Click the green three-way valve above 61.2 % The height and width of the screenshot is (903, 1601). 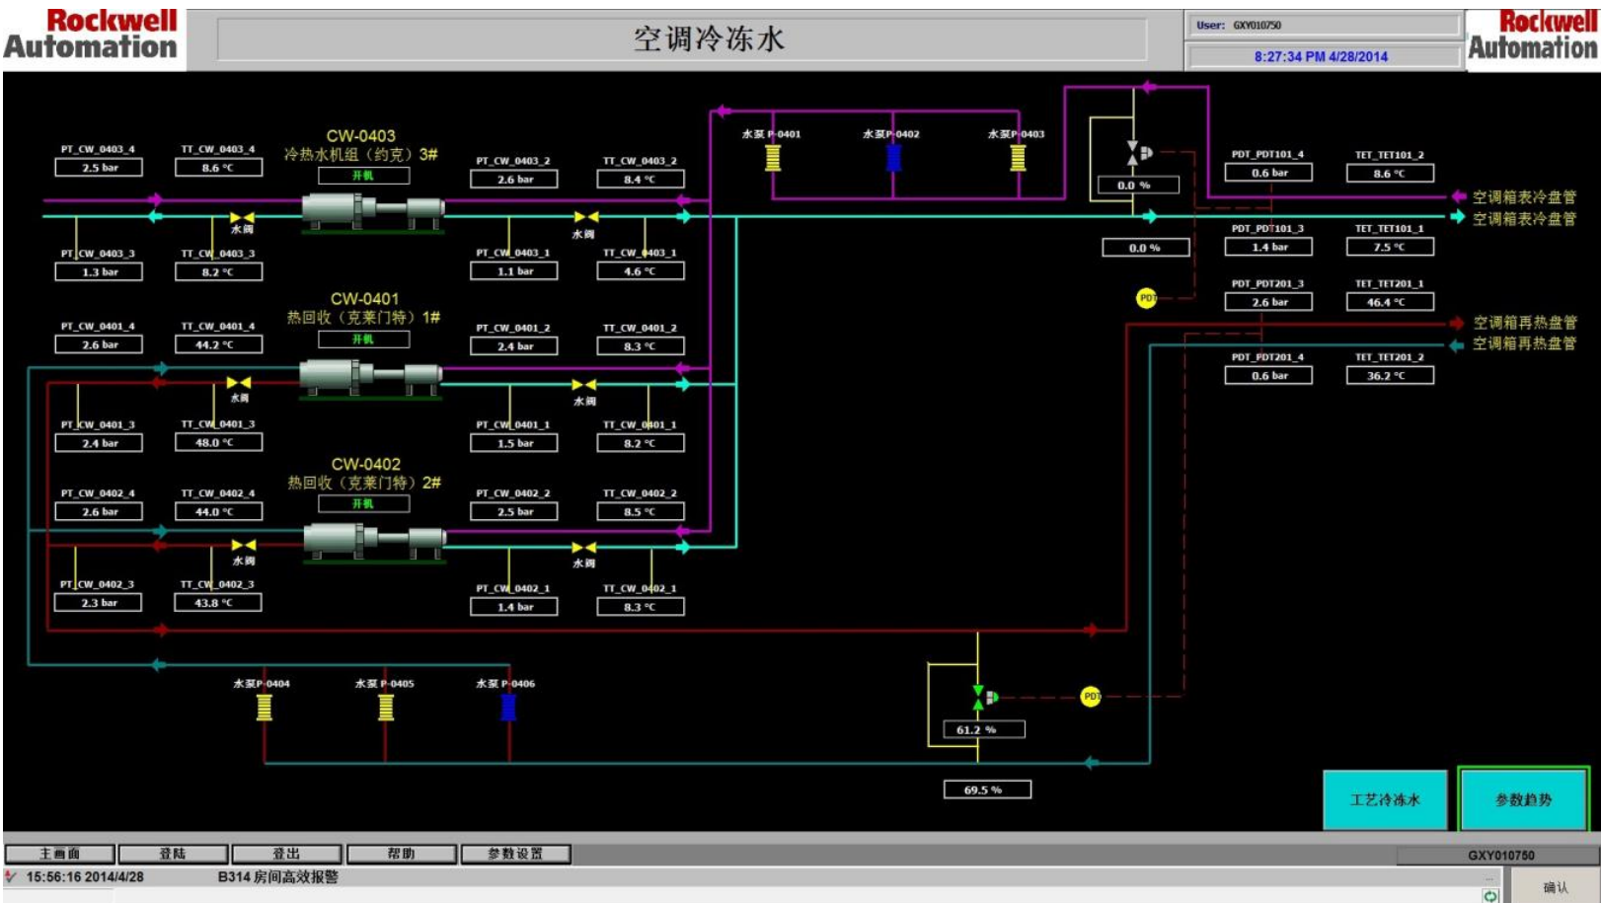pos(978,698)
